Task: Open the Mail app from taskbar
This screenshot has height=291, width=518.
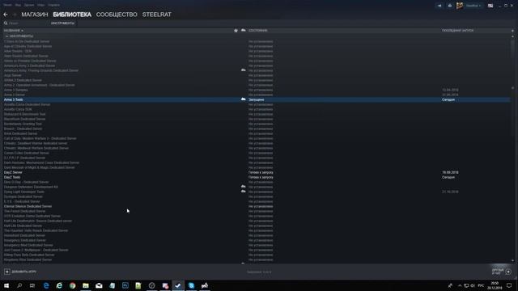Action: click(99, 285)
